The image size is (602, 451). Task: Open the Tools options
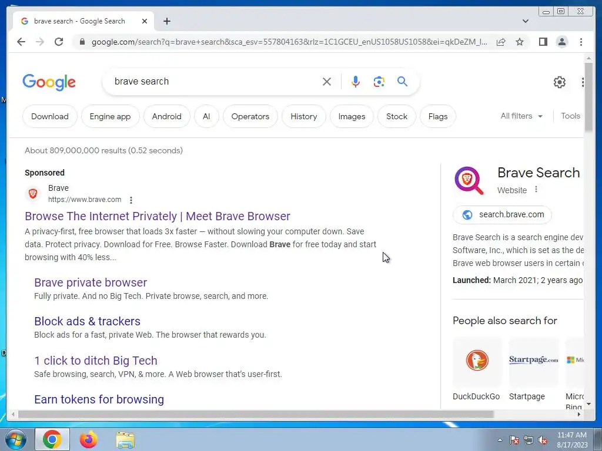[570, 116]
